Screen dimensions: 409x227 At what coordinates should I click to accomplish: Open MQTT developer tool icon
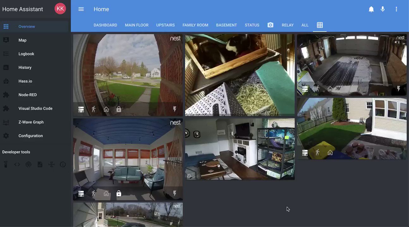tap(52, 164)
